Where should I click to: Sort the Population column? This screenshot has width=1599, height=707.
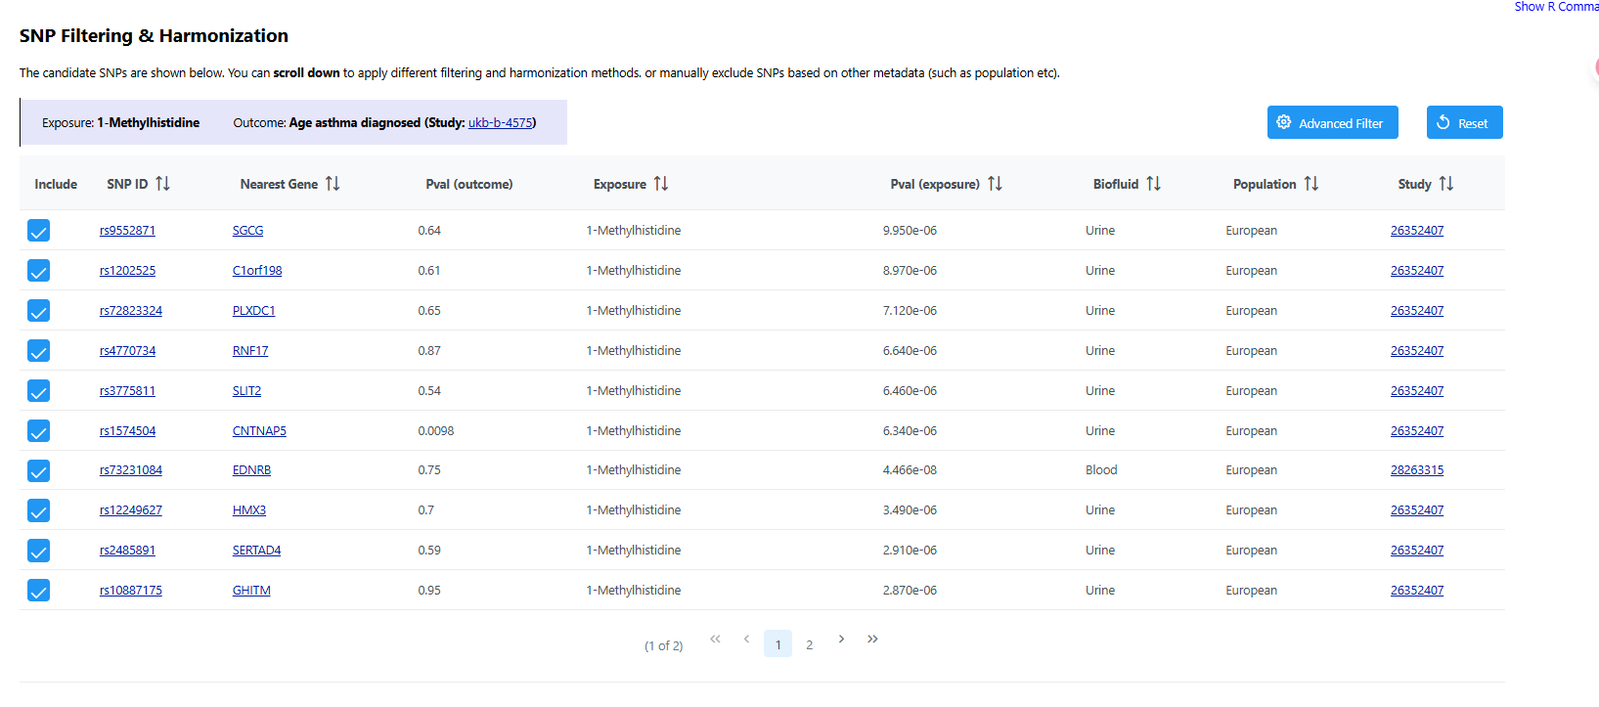(1310, 184)
